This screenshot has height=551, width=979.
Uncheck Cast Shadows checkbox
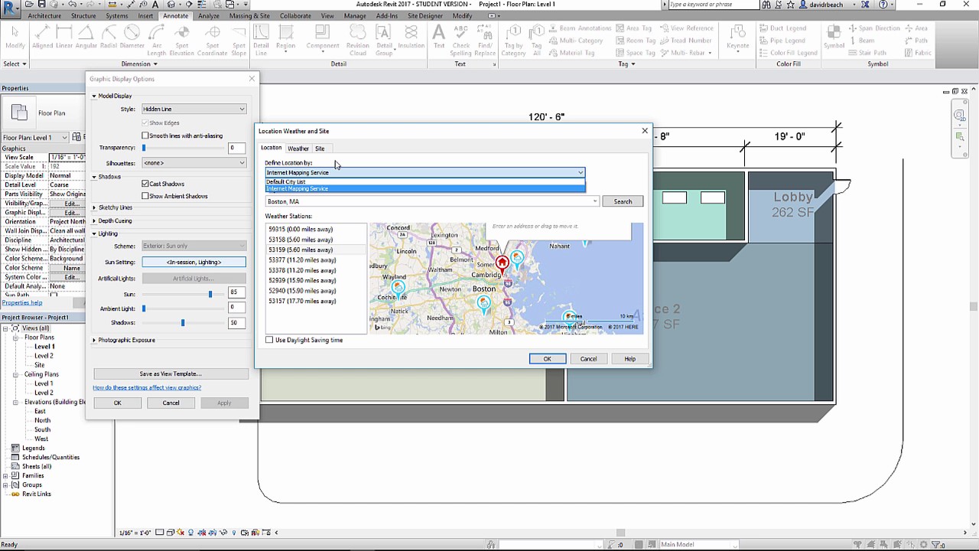click(x=145, y=184)
